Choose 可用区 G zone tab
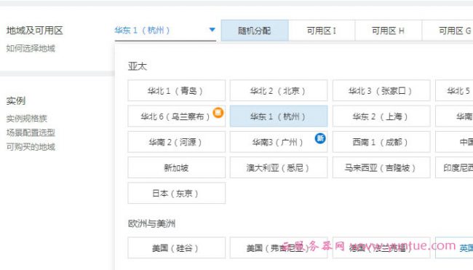 coord(448,31)
